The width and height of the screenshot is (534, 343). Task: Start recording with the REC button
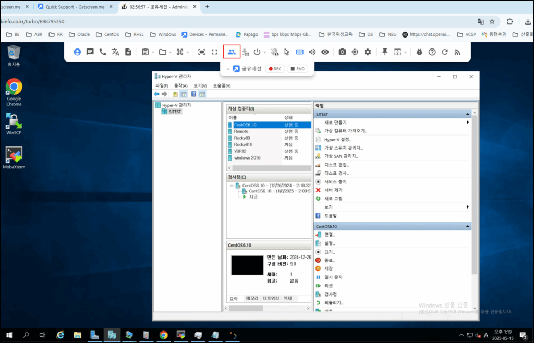pos(275,69)
